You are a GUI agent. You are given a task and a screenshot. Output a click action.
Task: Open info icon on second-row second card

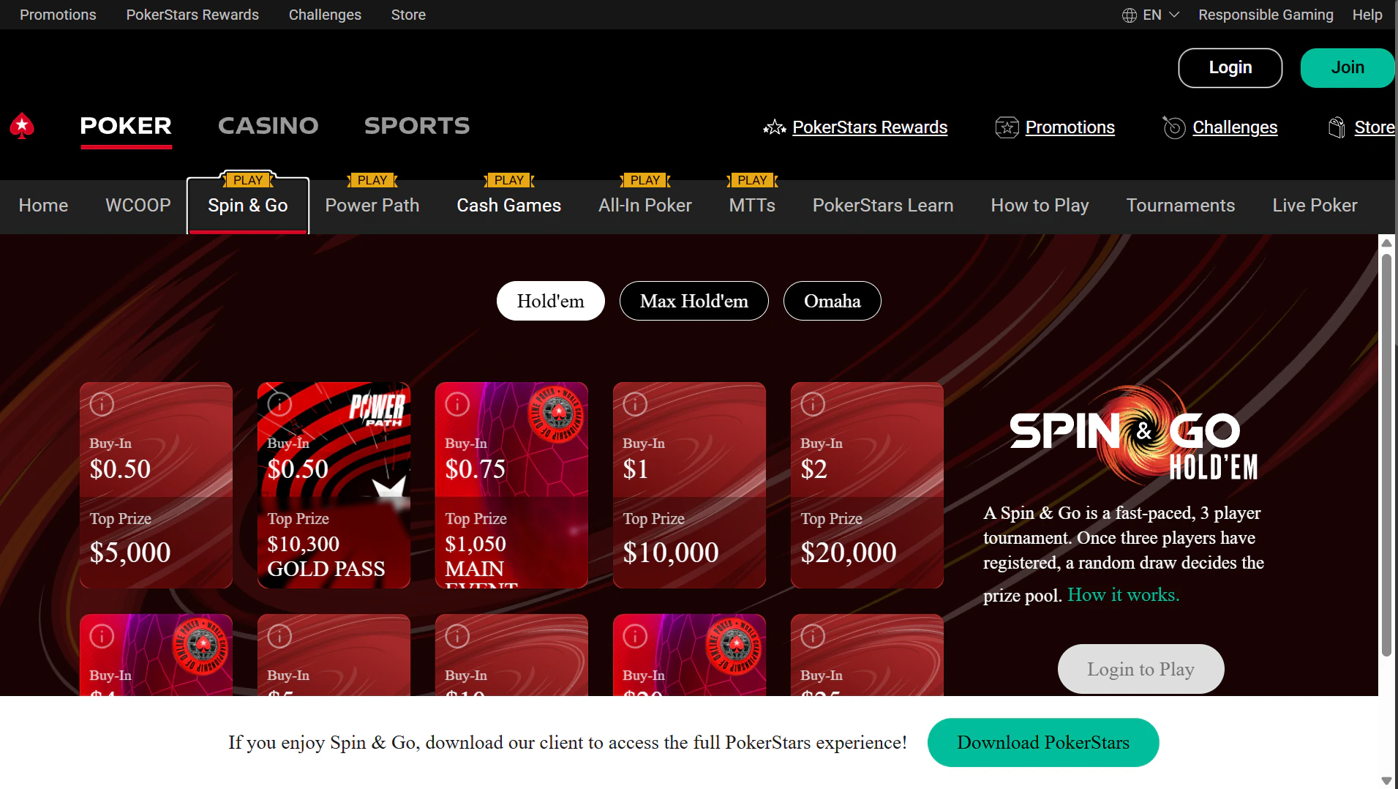point(279,636)
